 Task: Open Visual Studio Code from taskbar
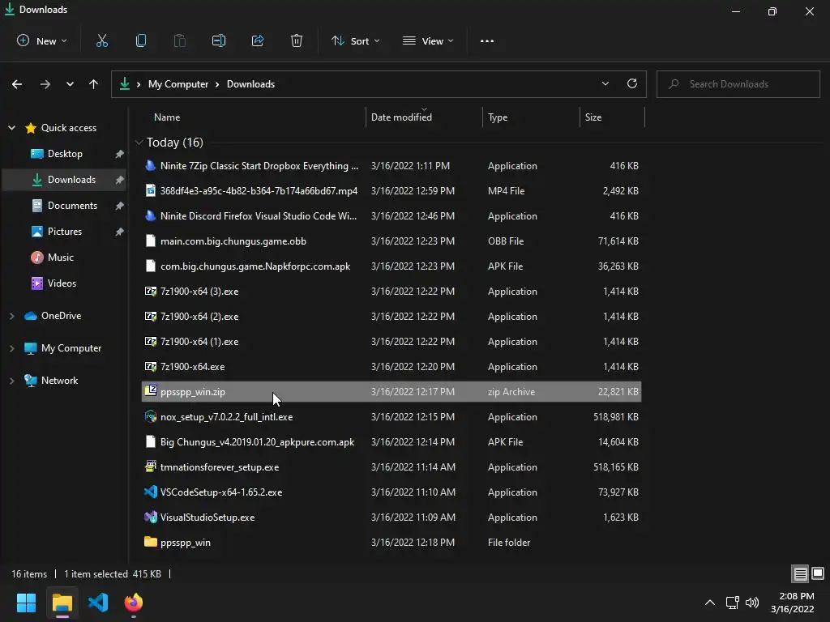98,603
